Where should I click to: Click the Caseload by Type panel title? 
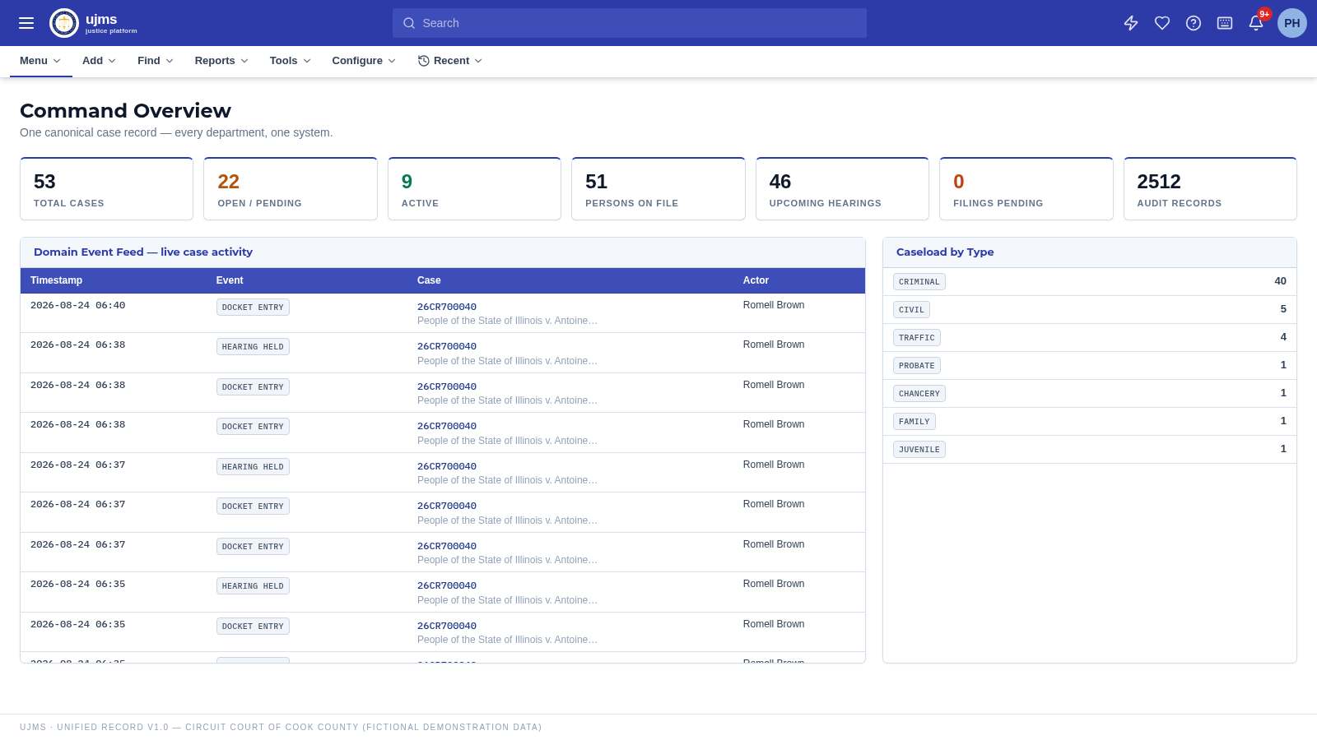(945, 252)
